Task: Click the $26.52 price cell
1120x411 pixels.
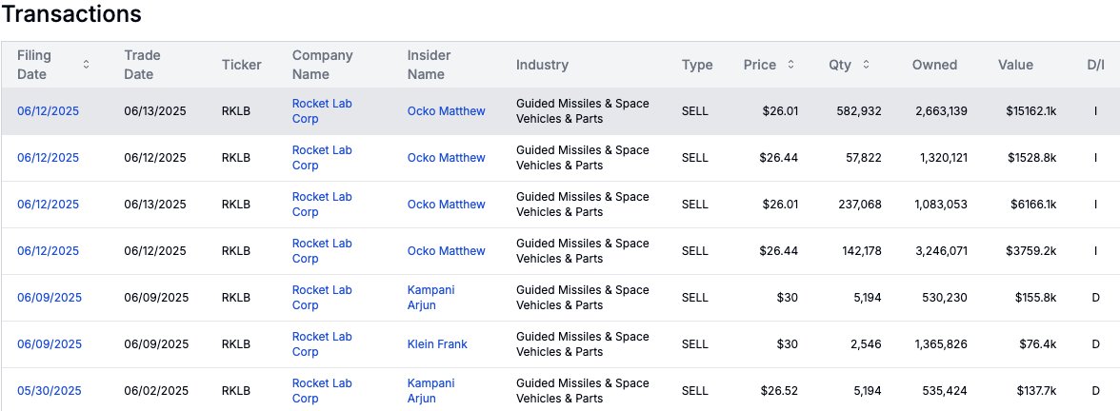Action: pyautogui.click(x=779, y=391)
